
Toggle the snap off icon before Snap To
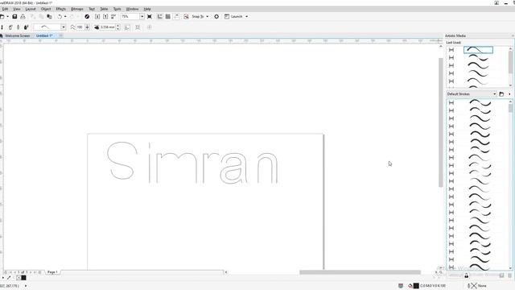coord(186,16)
